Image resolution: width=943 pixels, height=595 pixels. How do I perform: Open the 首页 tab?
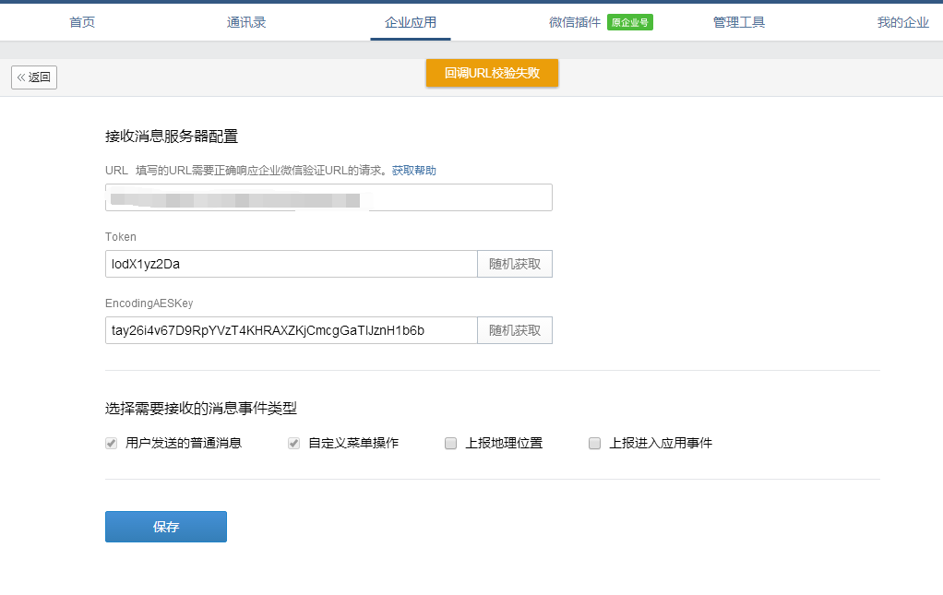coord(82,22)
